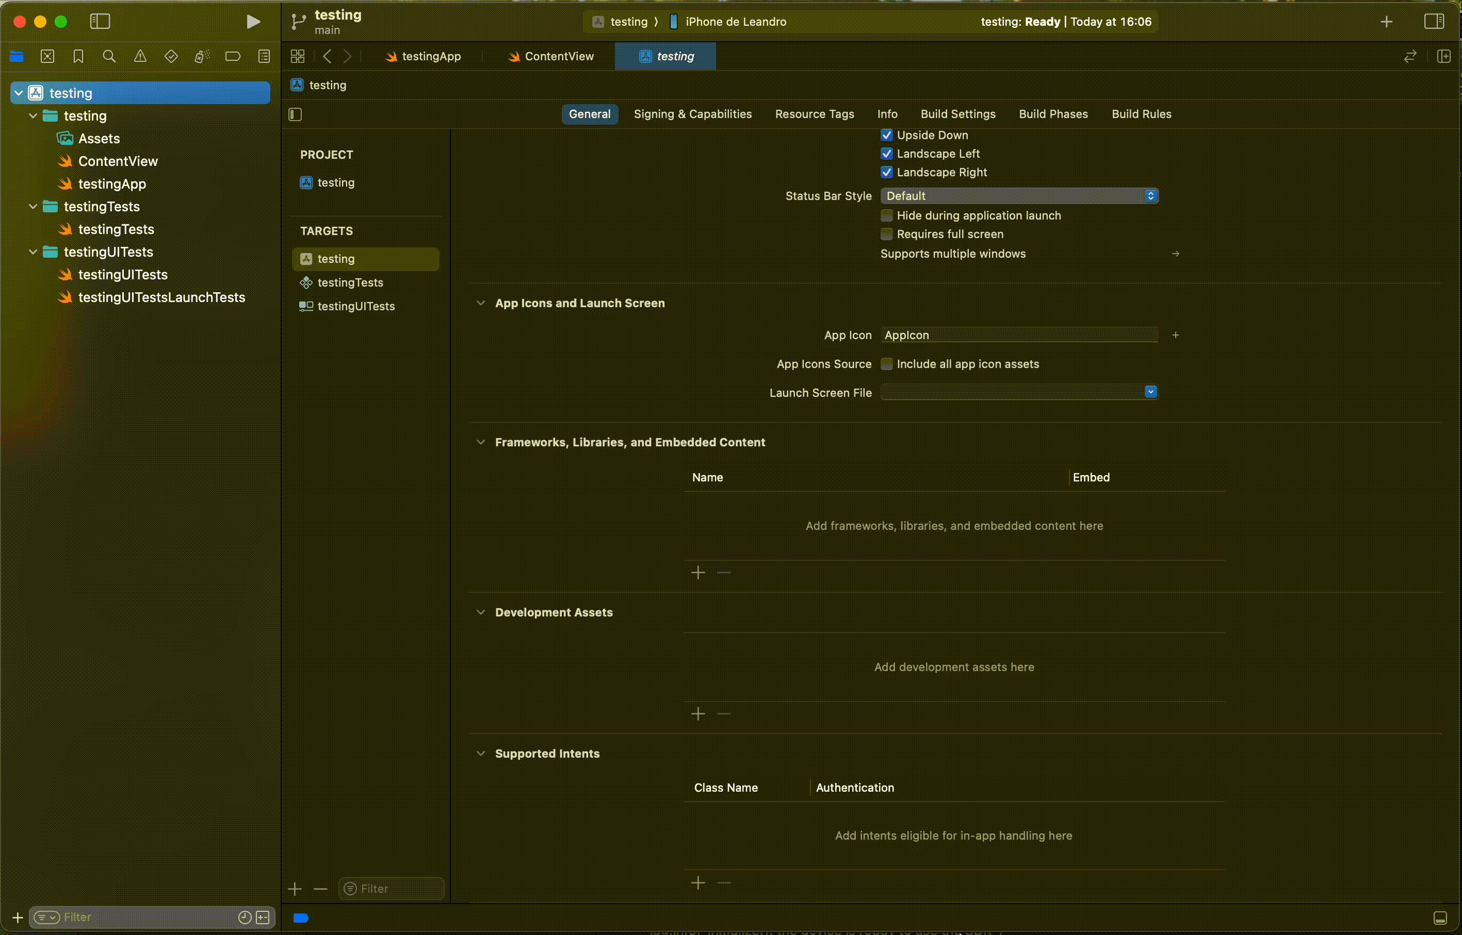The height and width of the screenshot is (935, 1462).
Task: Switch to Signing & Capabilities tab
Action: (x=693, y=115)
